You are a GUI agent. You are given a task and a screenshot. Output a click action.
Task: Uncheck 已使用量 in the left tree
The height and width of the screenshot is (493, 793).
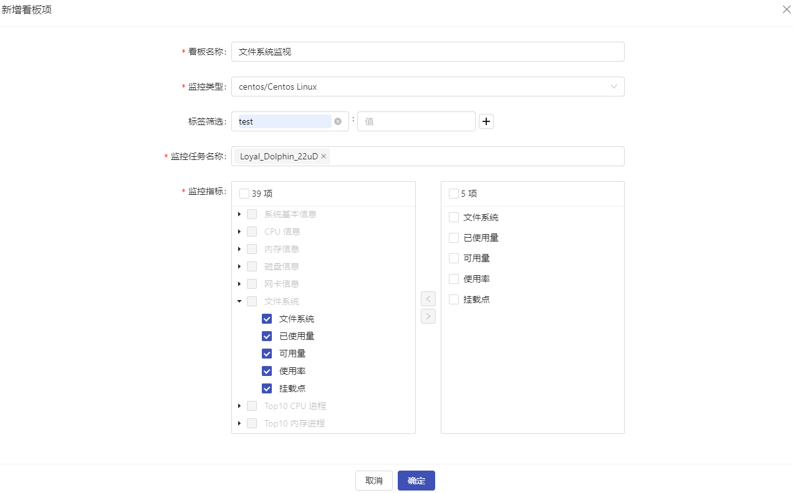[x=267, y=336]
